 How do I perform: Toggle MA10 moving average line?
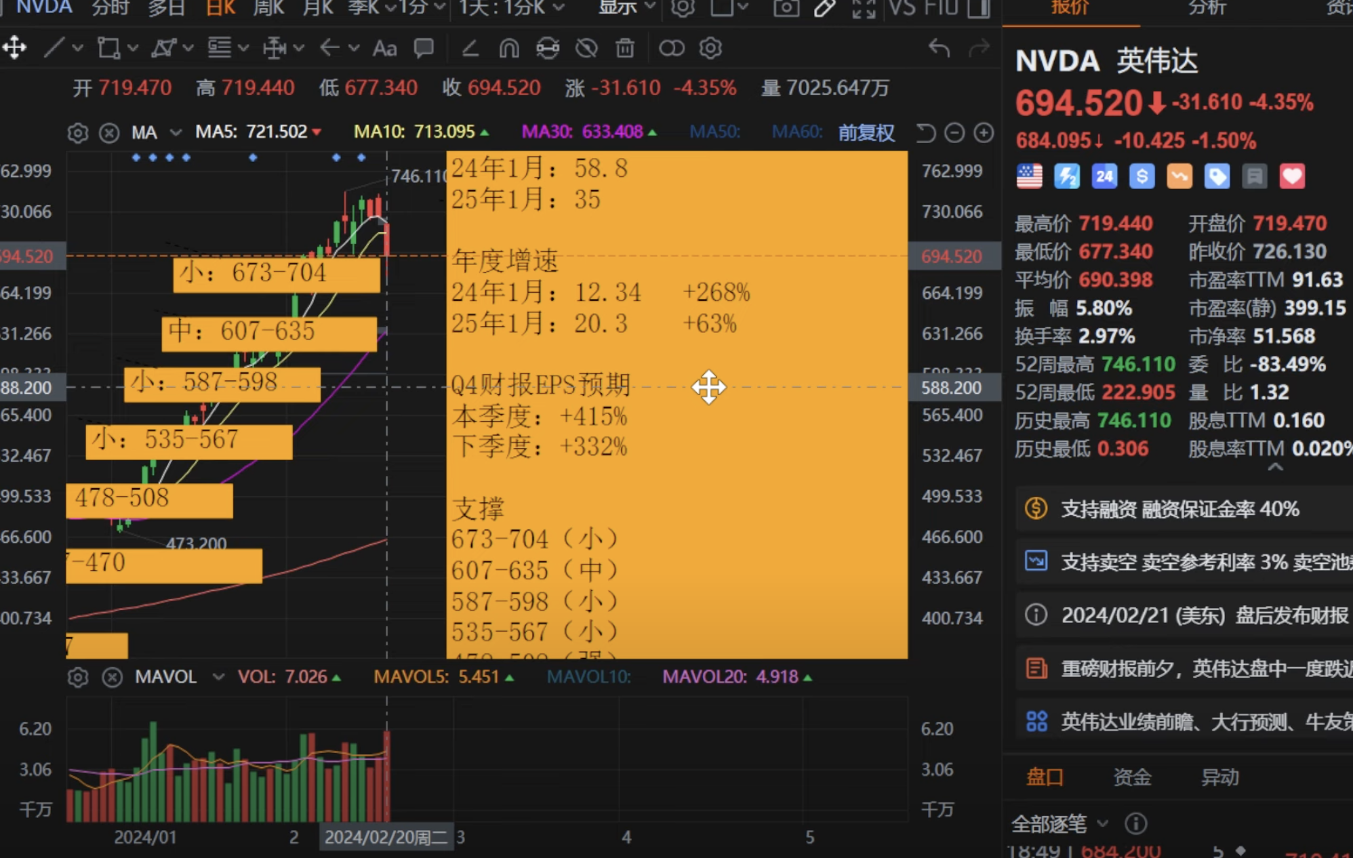(x=421, y=131)
